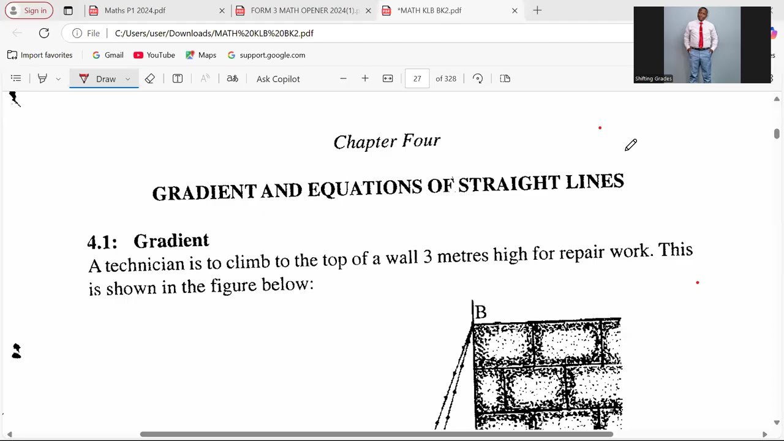Toggle the Draw tool
This screenshot has height=441, width=784.
97,78
